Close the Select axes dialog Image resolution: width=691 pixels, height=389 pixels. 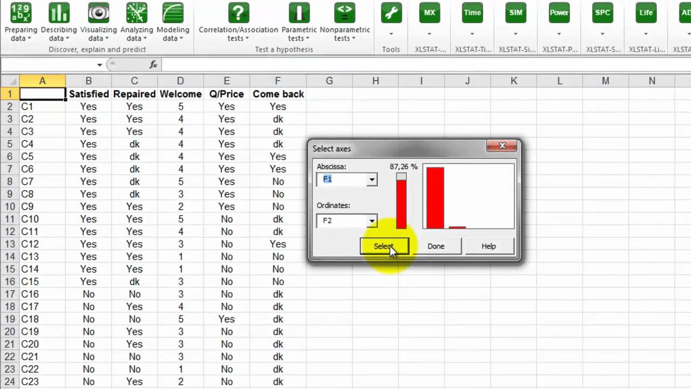[502, 146]
